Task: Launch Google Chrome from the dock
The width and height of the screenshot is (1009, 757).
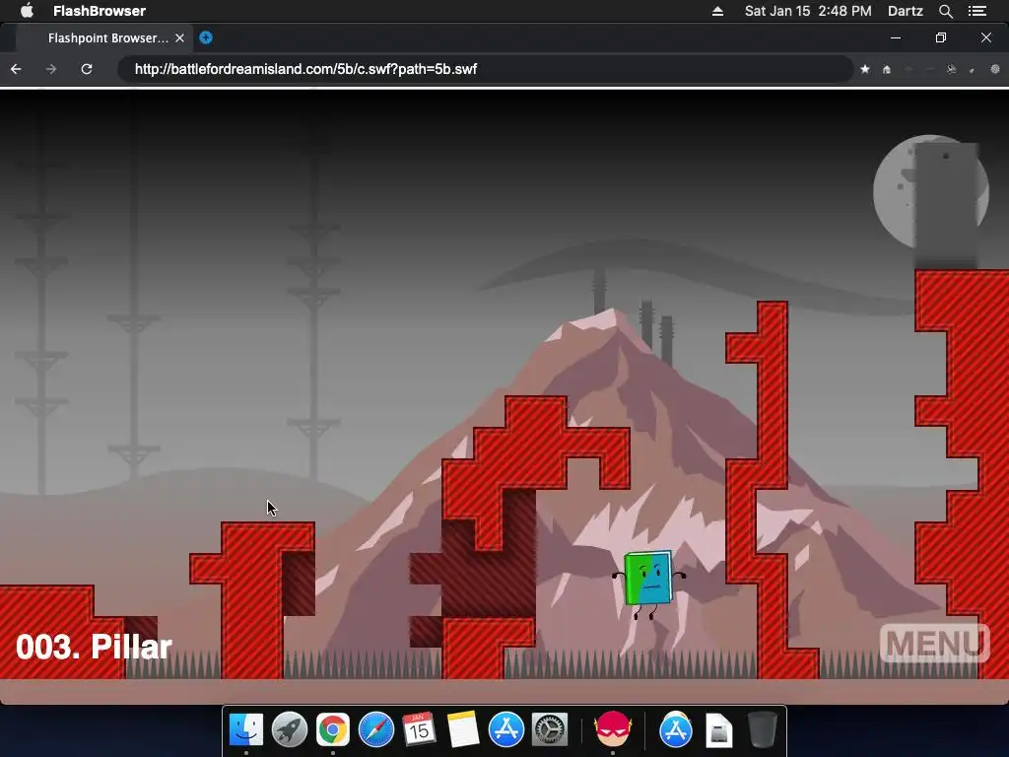Action: (333, 730)
